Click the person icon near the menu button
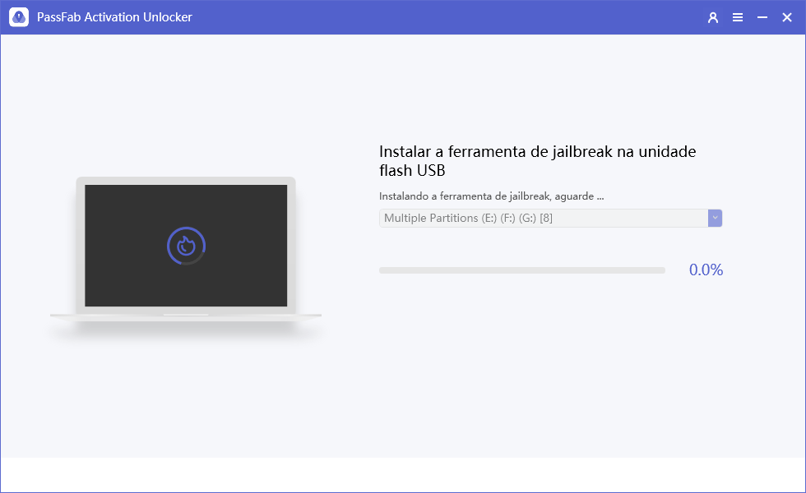The width and height of the screenshot is (806, 493). pos(712,16)
